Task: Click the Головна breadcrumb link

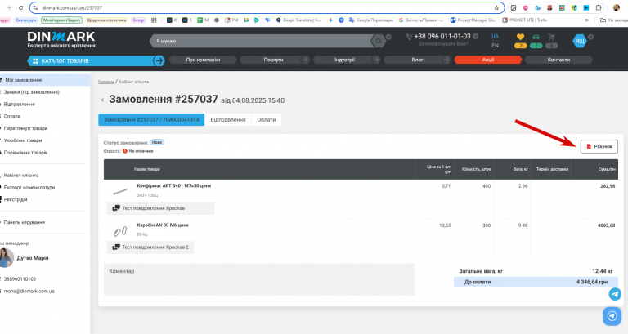Action: click(x=106, y=82)
